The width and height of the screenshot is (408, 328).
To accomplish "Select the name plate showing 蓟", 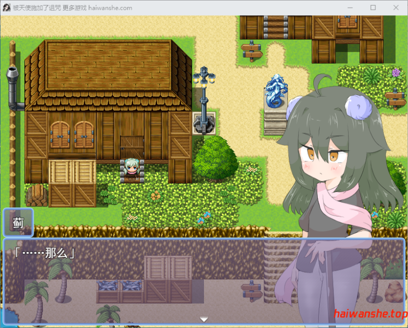I will tap(17, 223).
